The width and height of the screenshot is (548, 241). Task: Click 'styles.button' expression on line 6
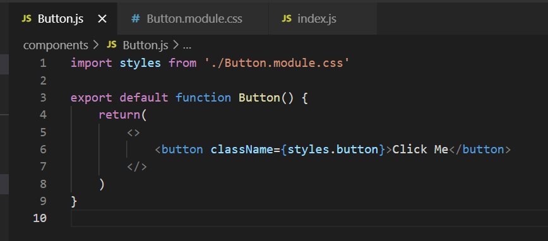tap(333, 150)
